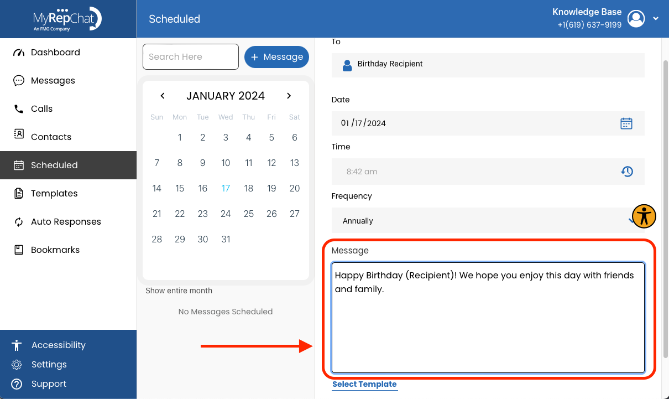Click the user profile avatar icon
Viewport: 669px width, 399px height.
pos(636,19)
